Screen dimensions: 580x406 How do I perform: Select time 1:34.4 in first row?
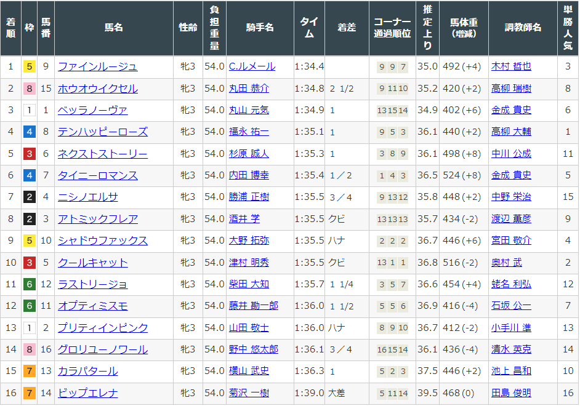point(309,66)
